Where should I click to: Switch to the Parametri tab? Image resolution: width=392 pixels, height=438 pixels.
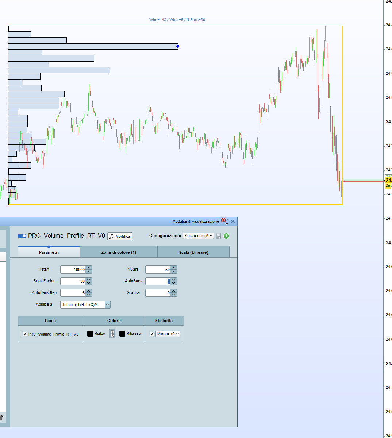49,252
